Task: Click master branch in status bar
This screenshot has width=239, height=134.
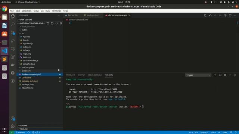Action: pos(20,133)
